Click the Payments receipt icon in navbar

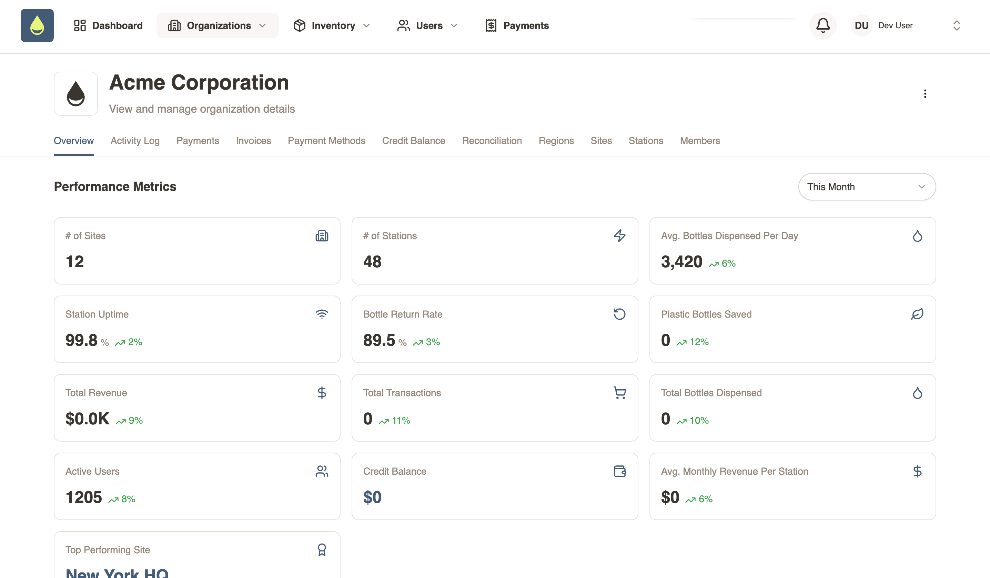[x=491, y=25]
